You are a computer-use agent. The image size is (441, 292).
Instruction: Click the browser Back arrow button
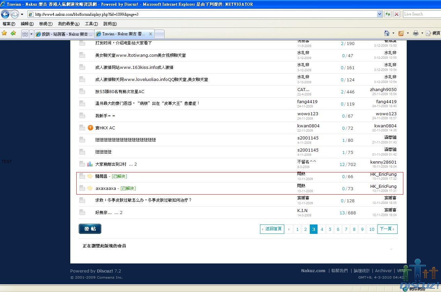coord(5,14)
